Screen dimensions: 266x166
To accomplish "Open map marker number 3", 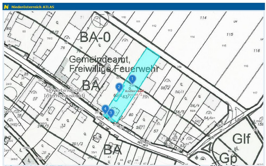I will 111,112.
